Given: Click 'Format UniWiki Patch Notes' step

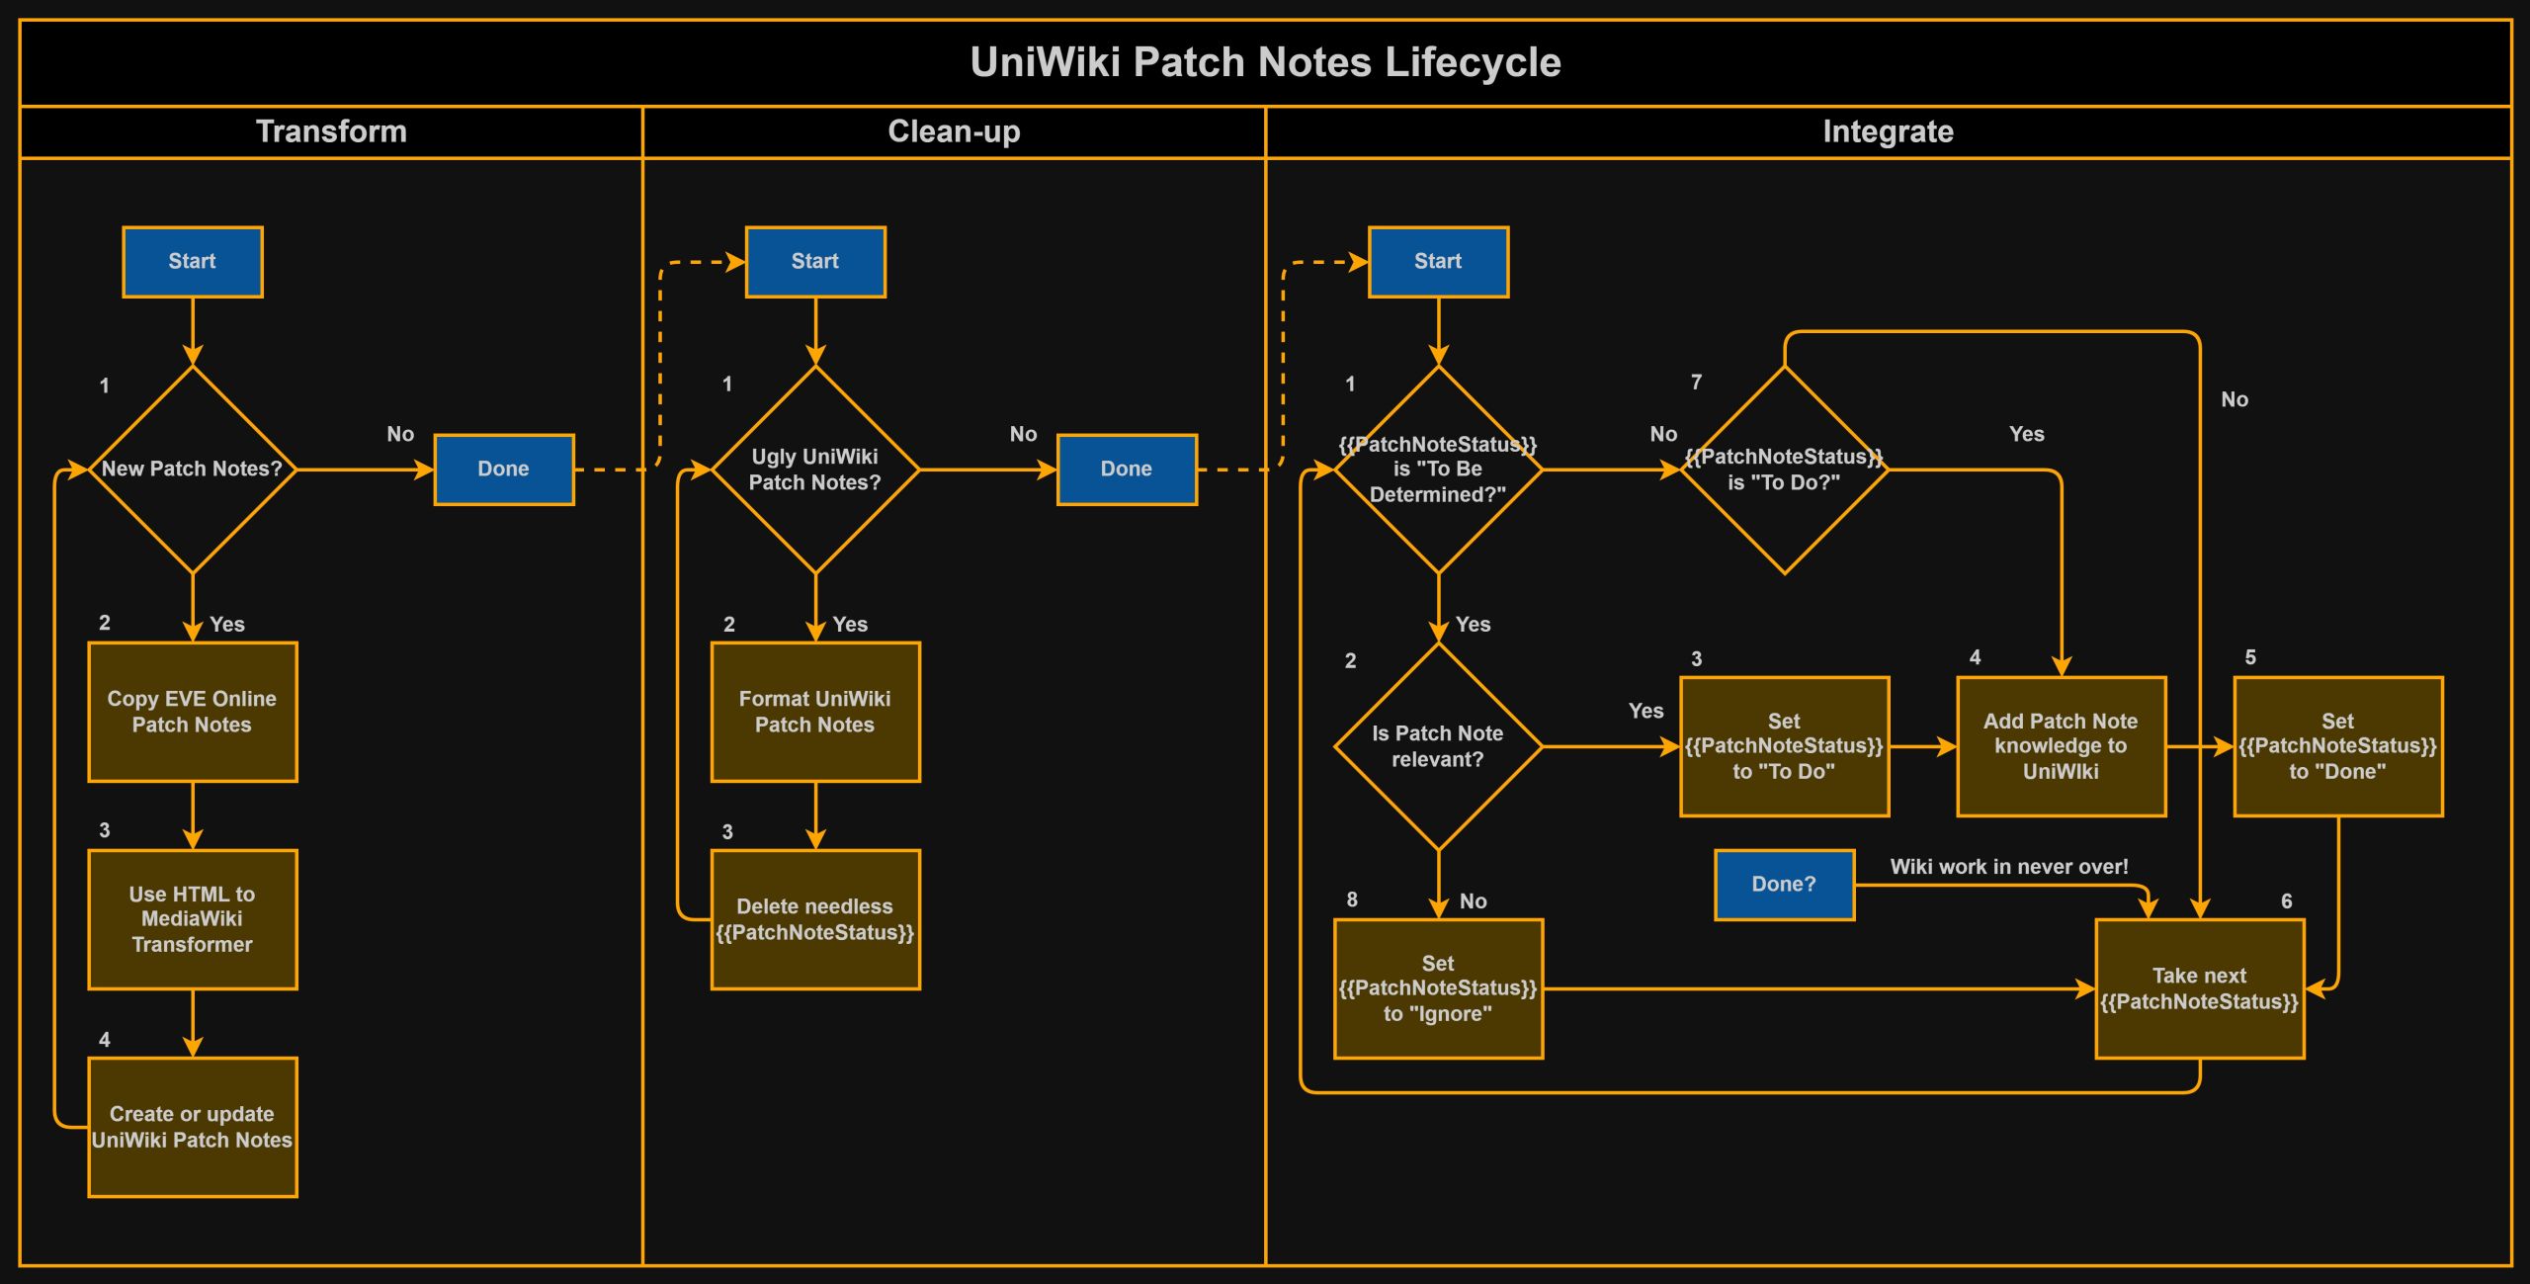Looking at the screenshot, I should click(815, 712).
